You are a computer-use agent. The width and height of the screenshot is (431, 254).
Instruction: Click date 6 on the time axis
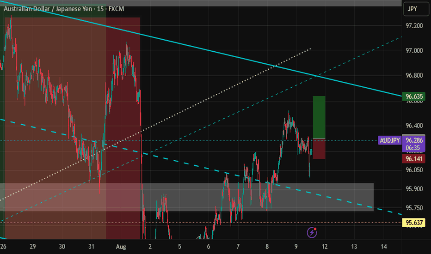click(209, 246)
